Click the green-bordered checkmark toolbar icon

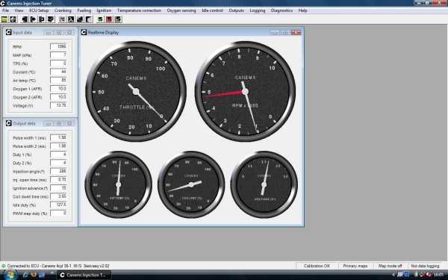(100, 19)
